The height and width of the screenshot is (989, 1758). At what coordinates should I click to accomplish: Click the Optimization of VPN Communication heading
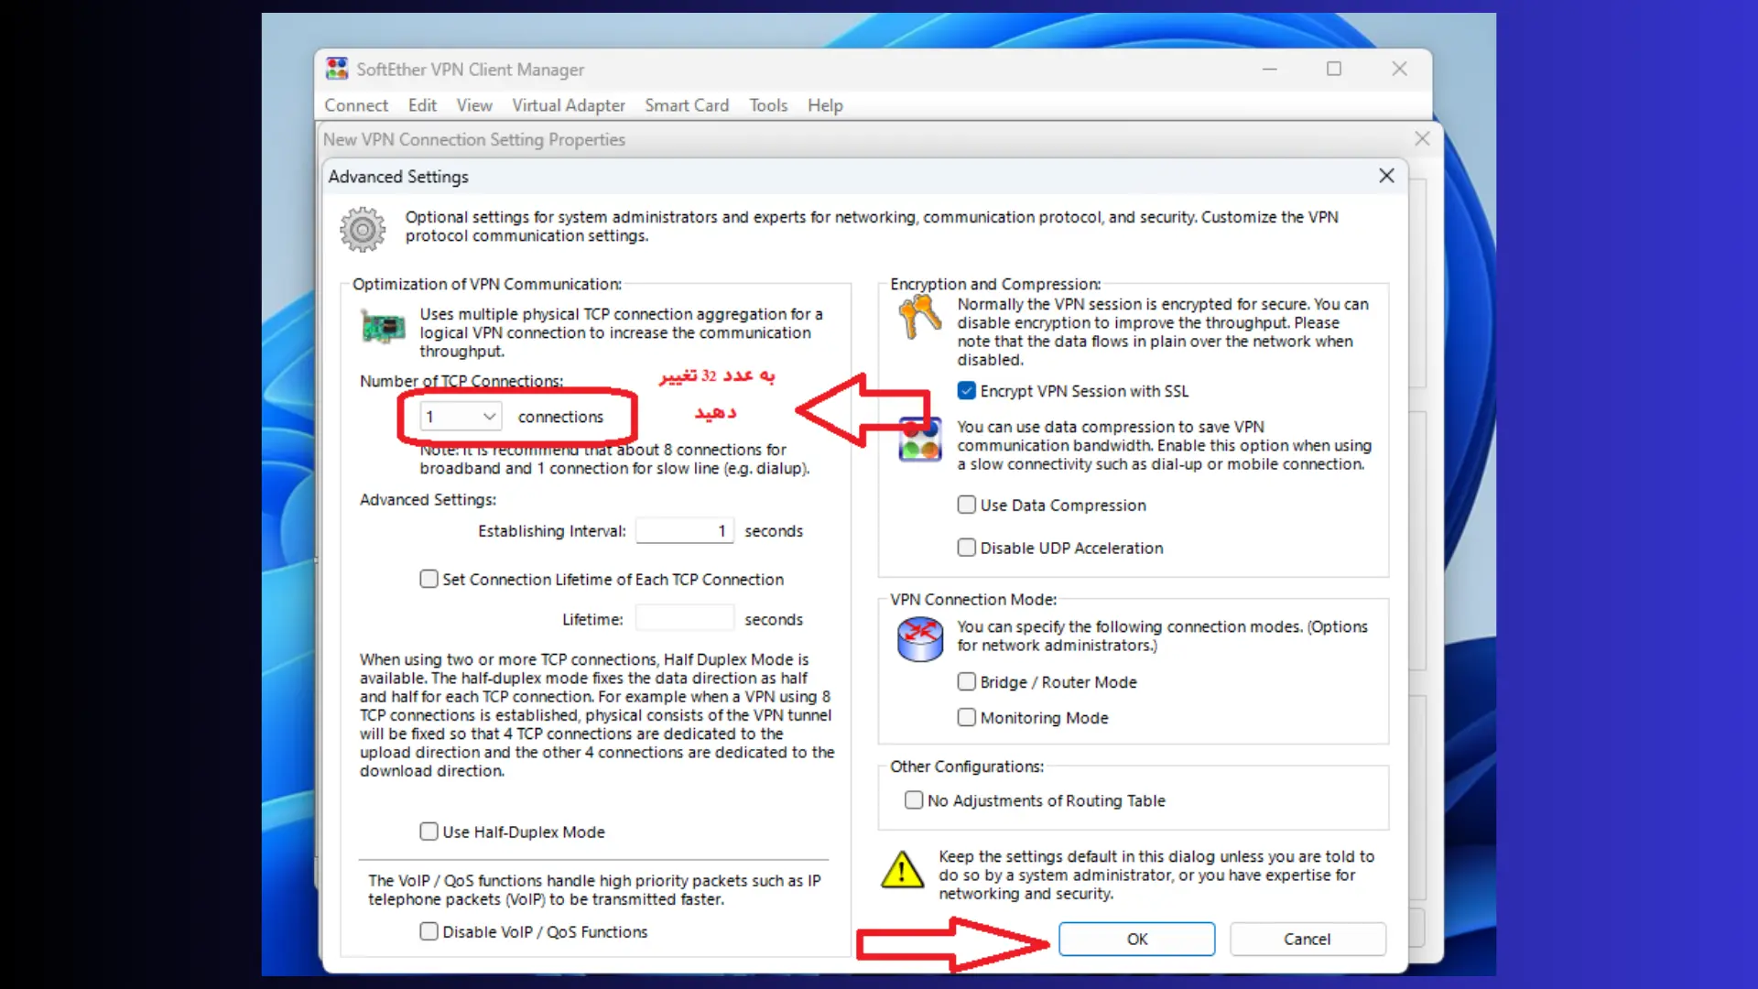[487, 284]
